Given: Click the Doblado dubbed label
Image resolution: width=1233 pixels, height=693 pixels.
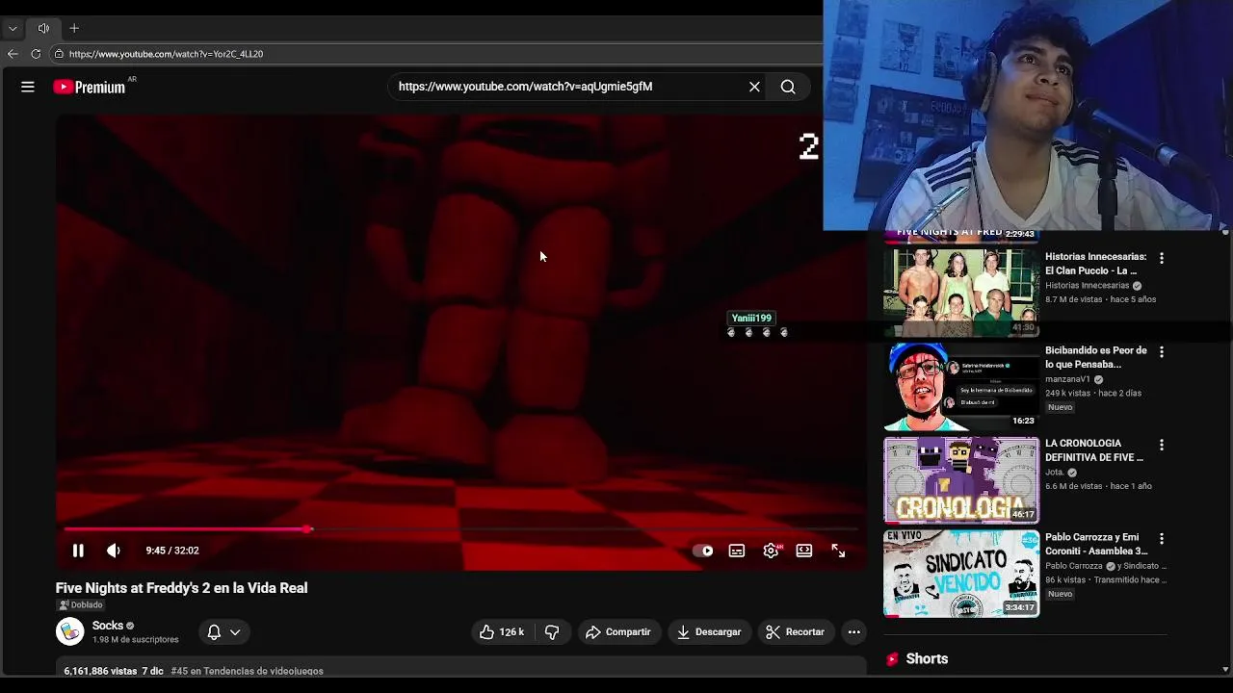Looking at the screenshot, I should (81, 604).
